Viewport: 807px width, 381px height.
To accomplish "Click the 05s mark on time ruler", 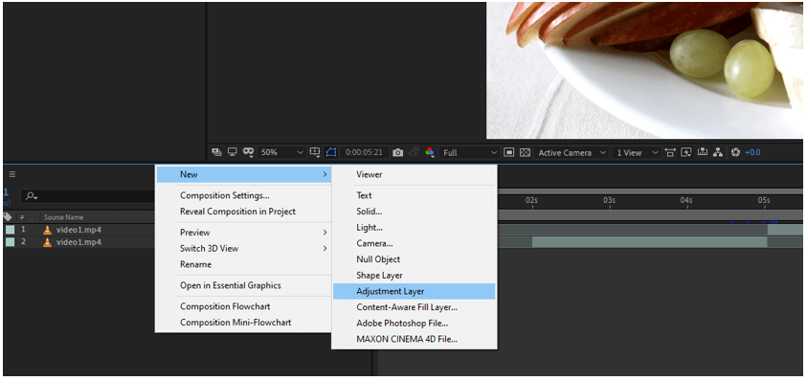I will pyautogui.click(x=763, y=200).
